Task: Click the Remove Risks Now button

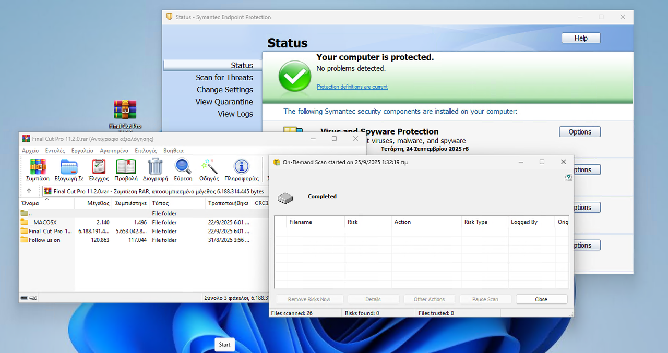Action: tap(309, 299)
